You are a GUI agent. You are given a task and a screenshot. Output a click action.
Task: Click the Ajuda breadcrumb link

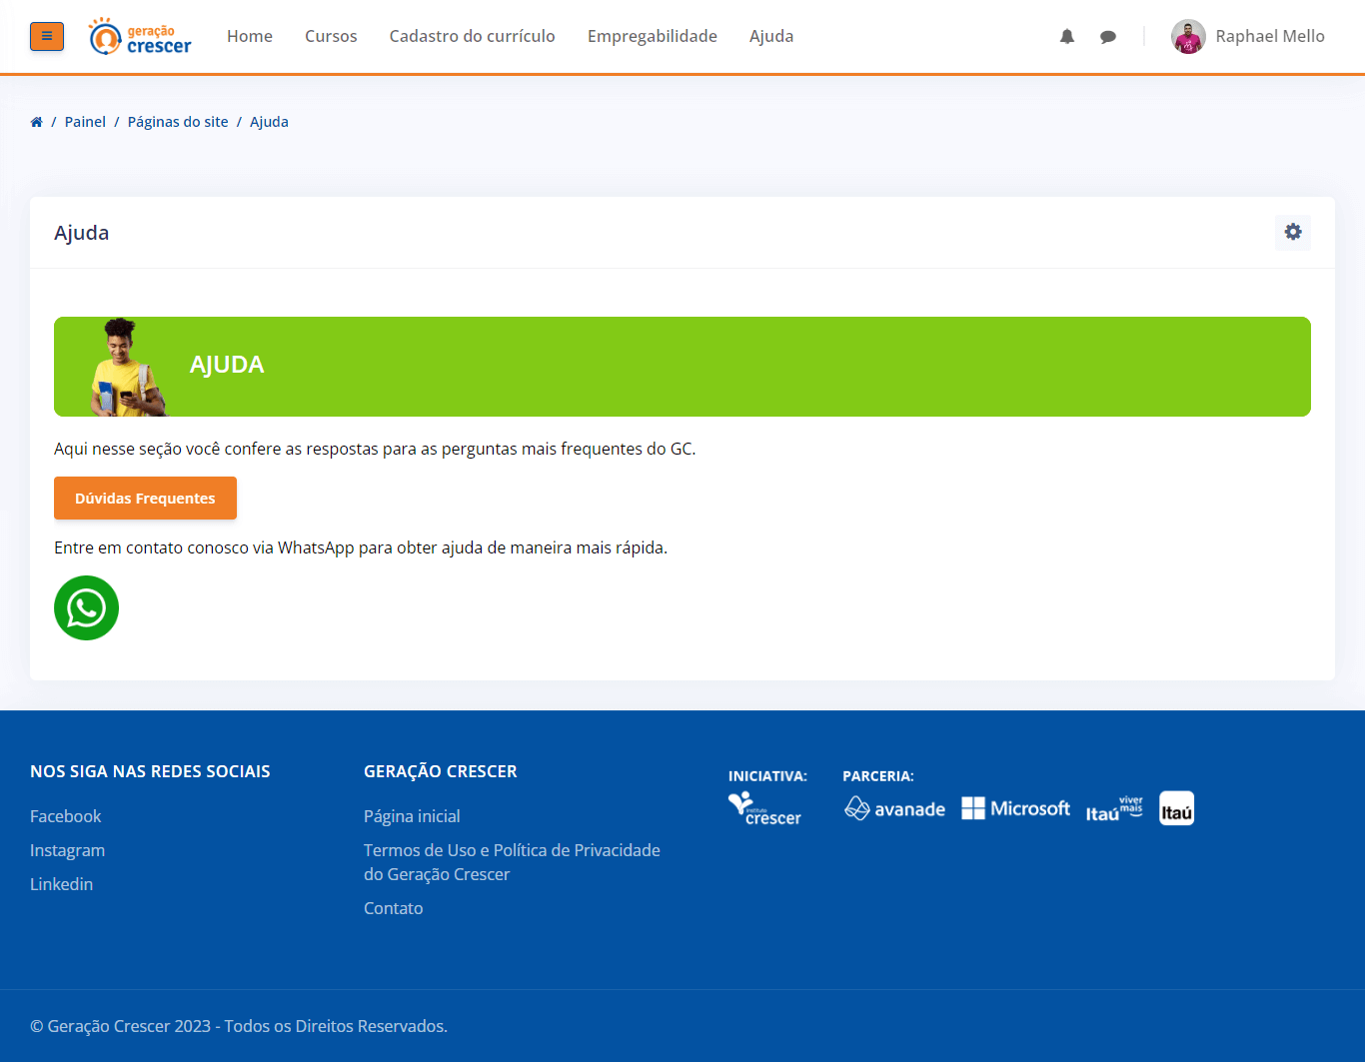tap(269, 122)
